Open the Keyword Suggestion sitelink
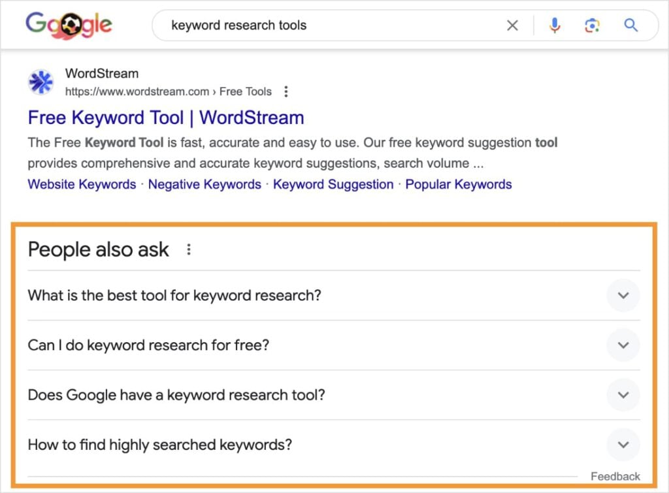Image resolution: width=669 pixels, height=493 pixels. [333, 184]
